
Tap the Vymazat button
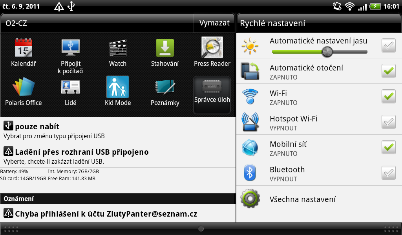(214, 23)
